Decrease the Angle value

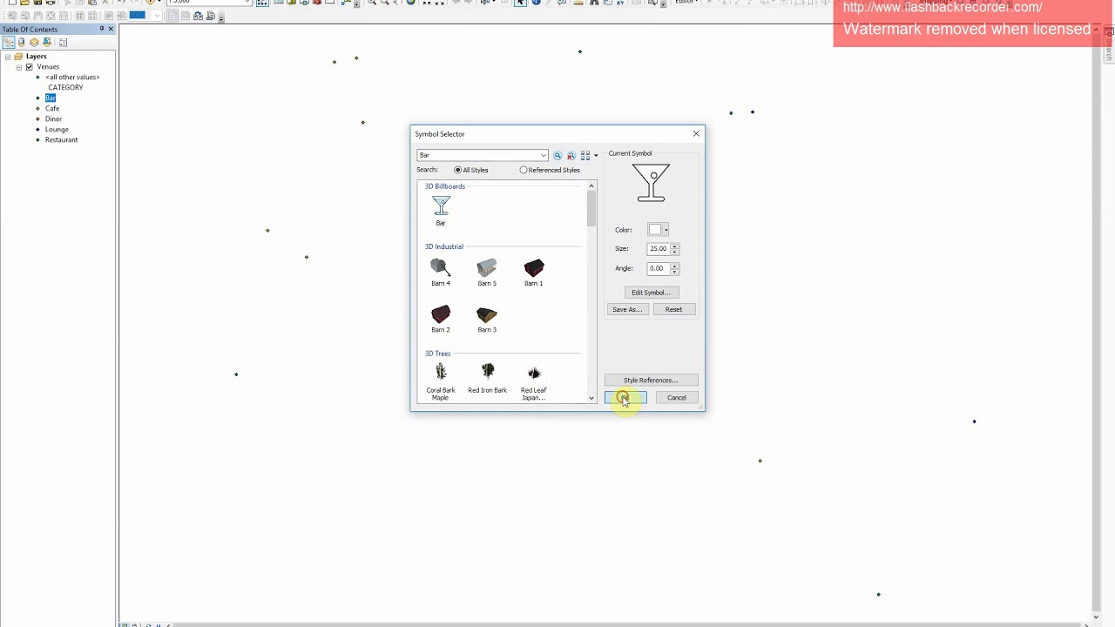[674, 271]
